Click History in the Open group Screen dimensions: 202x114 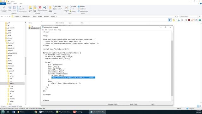tap(73, 11)
